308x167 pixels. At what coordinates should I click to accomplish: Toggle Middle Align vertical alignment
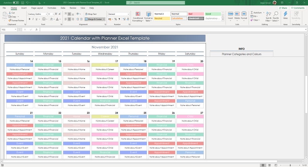point(69,14)
